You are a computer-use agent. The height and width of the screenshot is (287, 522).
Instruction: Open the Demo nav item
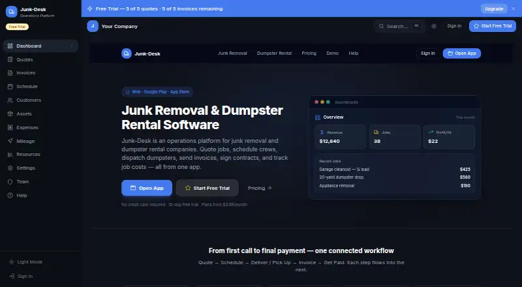(x=333, y=53)
